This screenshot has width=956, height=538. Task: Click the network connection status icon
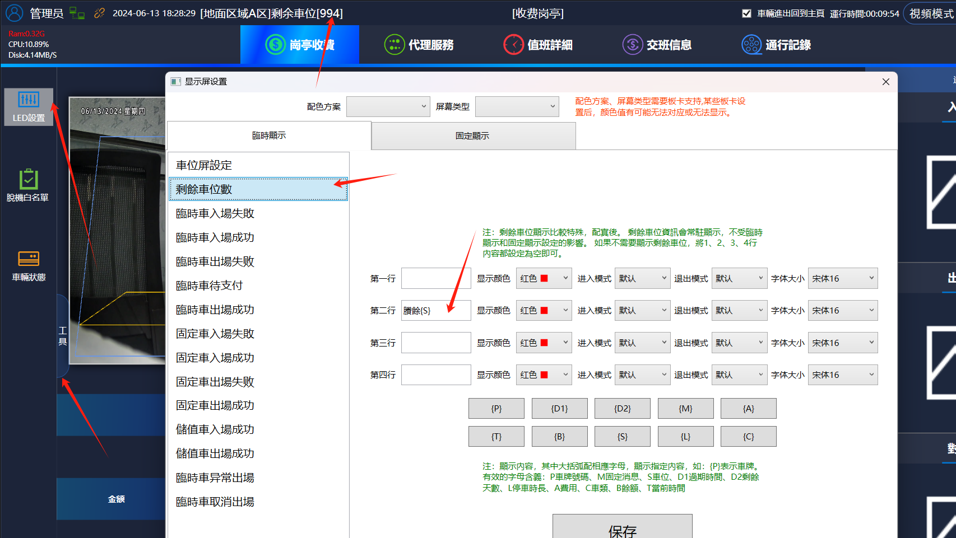point(77,13)
